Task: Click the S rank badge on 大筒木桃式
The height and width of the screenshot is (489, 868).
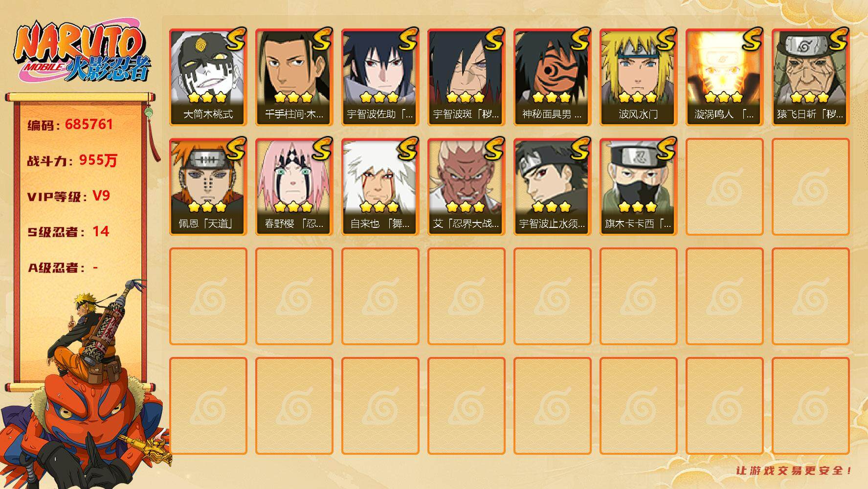Action: [235, 39]
